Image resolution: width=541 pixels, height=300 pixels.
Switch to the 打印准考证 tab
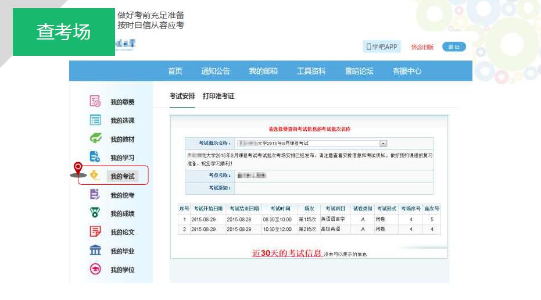point(218,97)
